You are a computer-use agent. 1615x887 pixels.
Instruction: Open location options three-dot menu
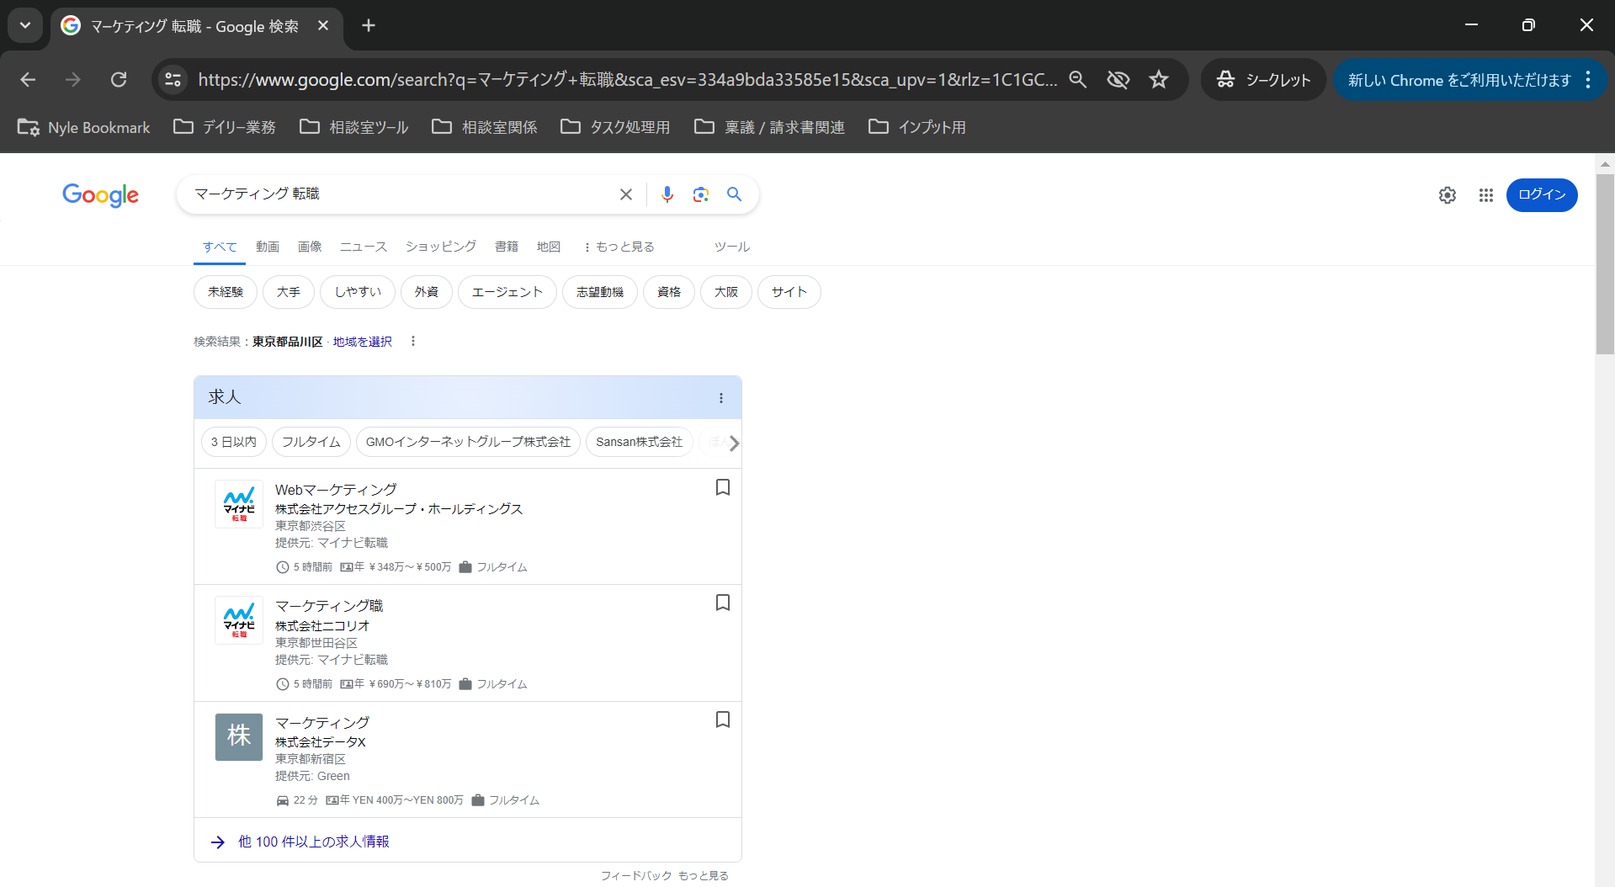click(x=413, y=341)
